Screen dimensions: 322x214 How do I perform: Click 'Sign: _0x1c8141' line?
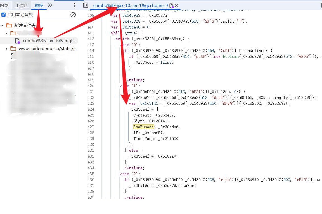(x=151, y=121)
